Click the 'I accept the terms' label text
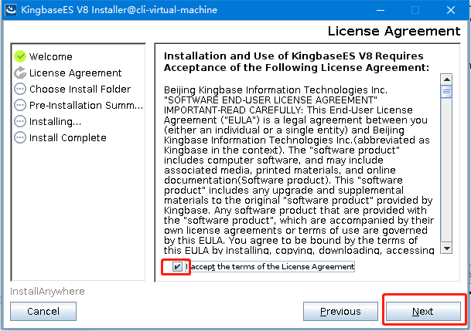Image resolution: width=471 pixels, height=331 pixels. 270,266
